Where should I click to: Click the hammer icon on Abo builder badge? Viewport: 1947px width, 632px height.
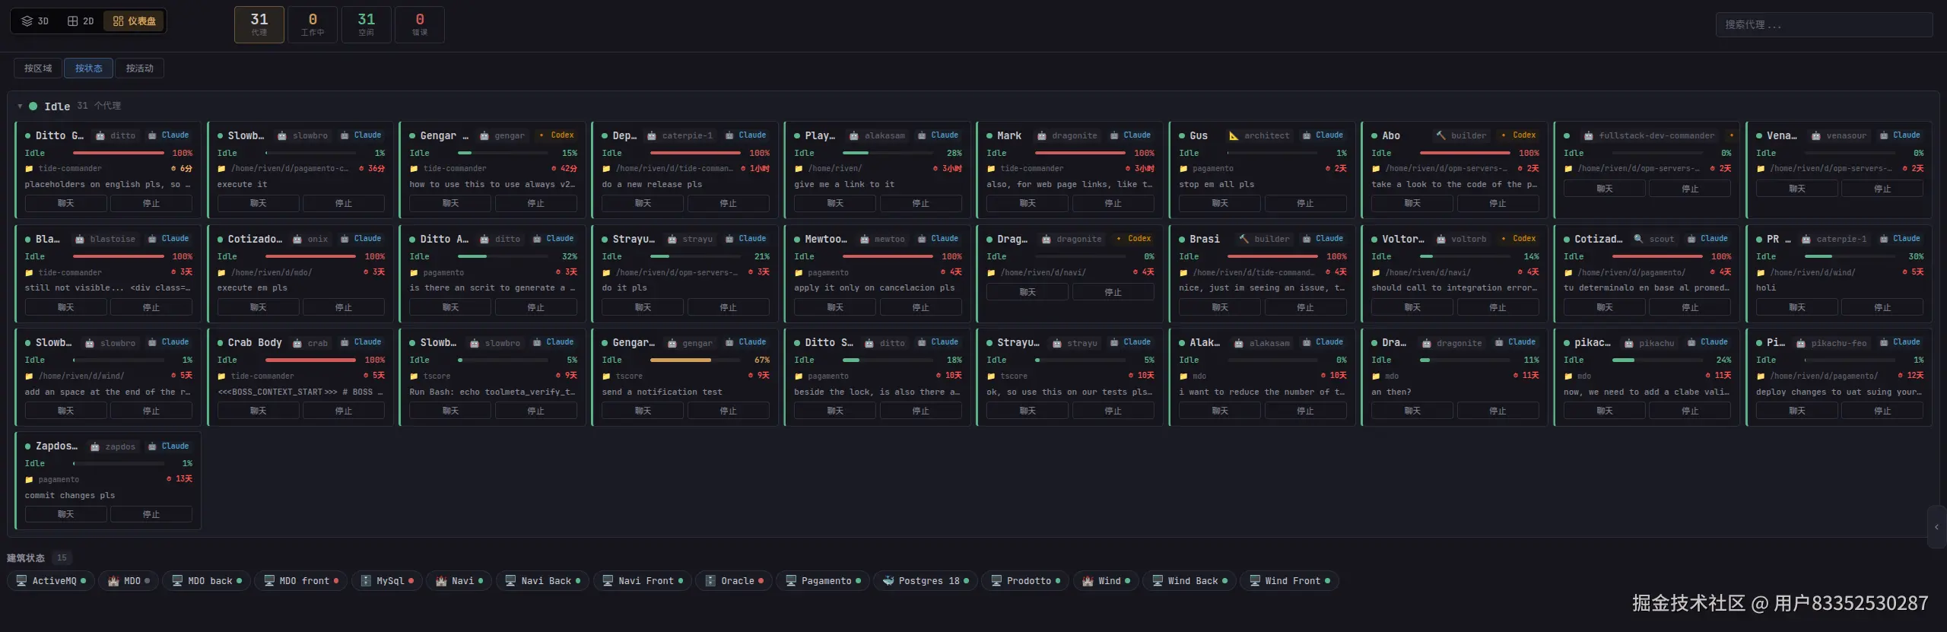coord(1440,135)
